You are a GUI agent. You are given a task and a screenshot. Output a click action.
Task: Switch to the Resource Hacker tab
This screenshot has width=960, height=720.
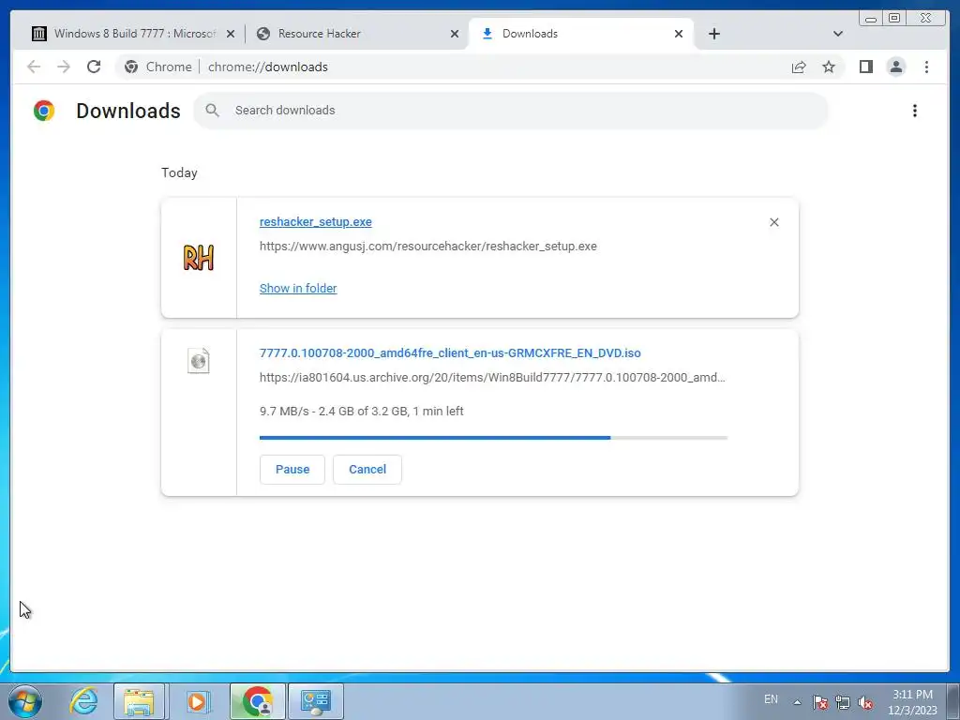coord(357,34)
